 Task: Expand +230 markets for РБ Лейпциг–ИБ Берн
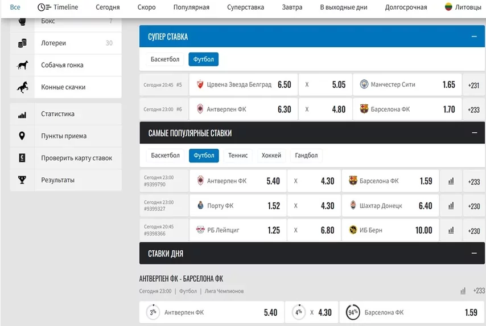point(474,230)
